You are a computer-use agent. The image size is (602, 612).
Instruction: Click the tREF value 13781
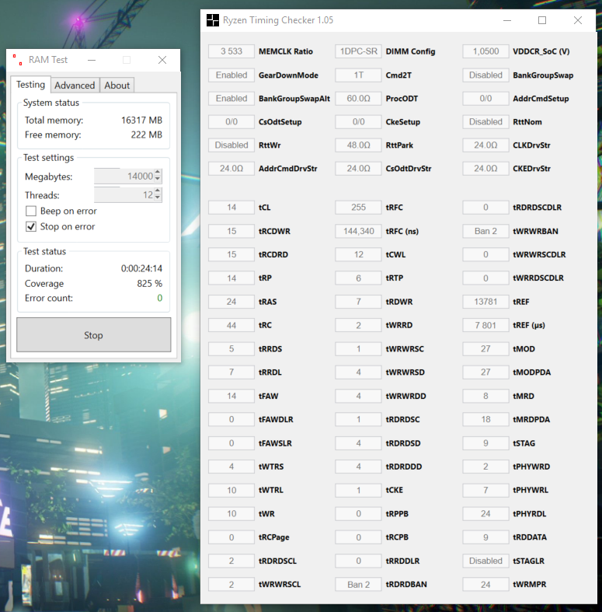[x=485, y=302]
